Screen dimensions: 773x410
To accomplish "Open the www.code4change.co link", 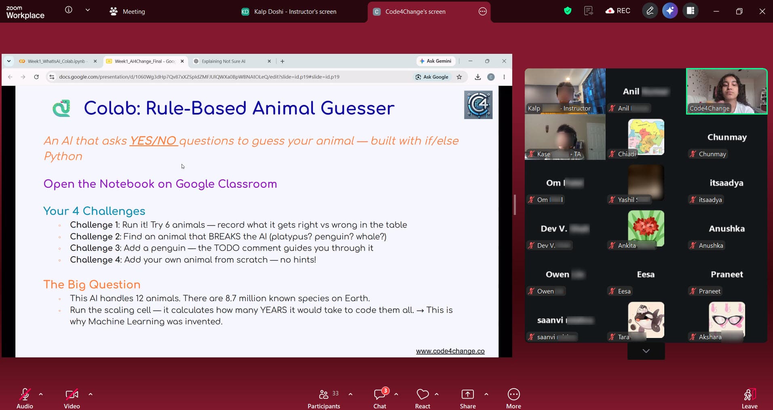I will pyautogui.click(x=450, y=351).
